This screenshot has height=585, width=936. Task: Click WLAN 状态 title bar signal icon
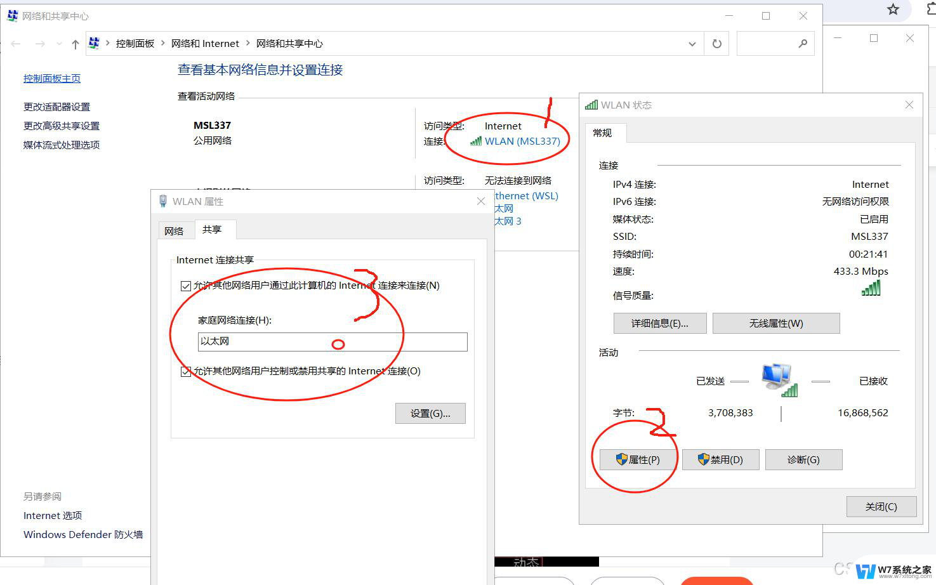tap(591, 105)
